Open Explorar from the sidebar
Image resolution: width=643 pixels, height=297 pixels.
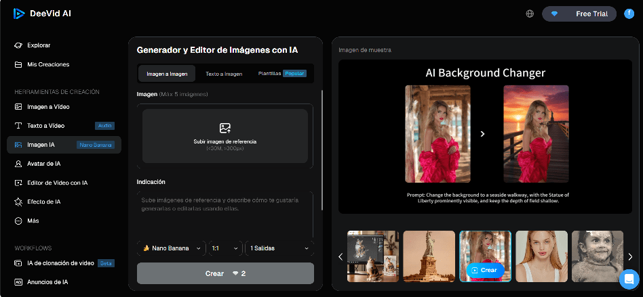pyautogui.click(x=39, y=45)
